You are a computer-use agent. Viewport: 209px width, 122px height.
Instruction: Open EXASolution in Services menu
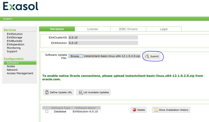[x=14, y=34]
